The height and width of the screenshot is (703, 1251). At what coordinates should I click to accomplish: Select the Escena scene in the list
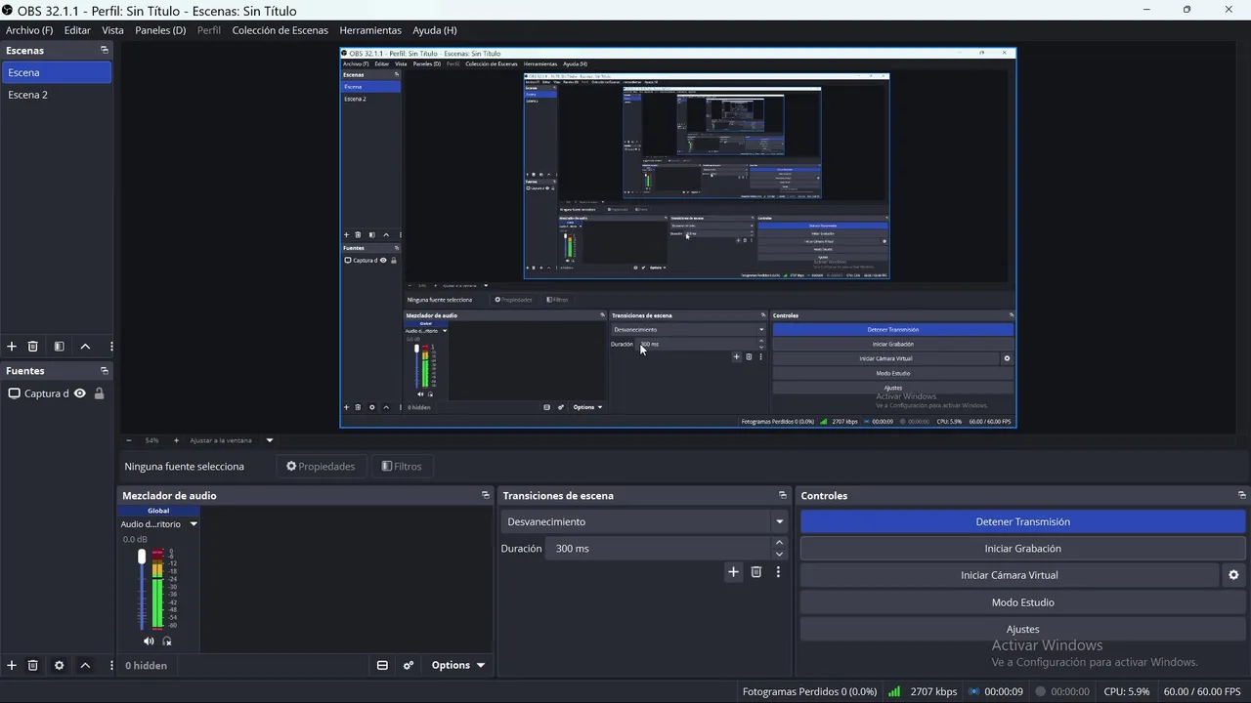(56, 72)
